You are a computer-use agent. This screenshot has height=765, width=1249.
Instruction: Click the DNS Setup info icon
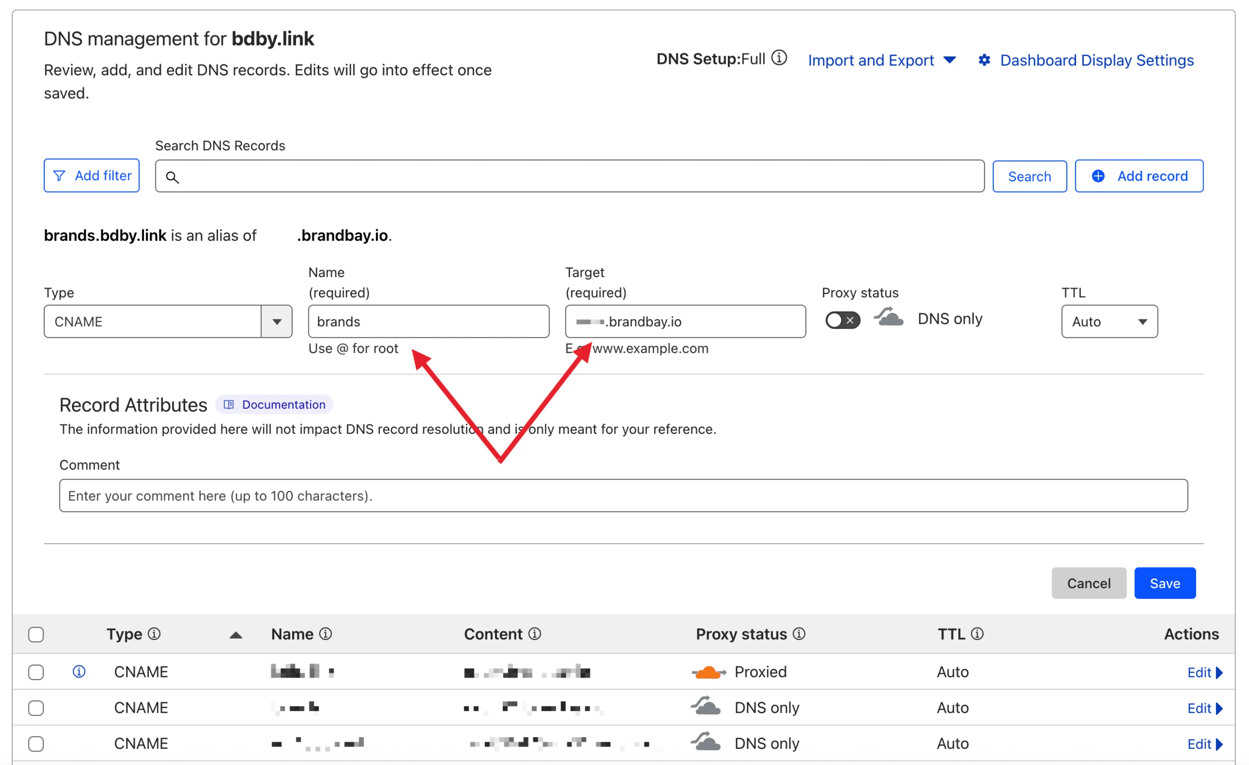(779, 58)
